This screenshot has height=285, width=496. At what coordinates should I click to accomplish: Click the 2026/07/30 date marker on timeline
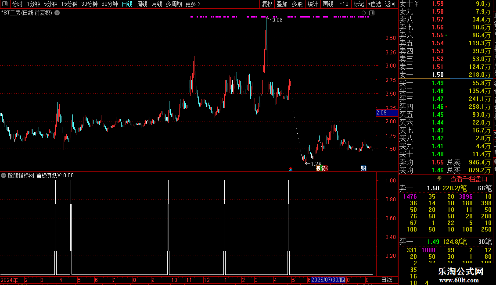328,280
